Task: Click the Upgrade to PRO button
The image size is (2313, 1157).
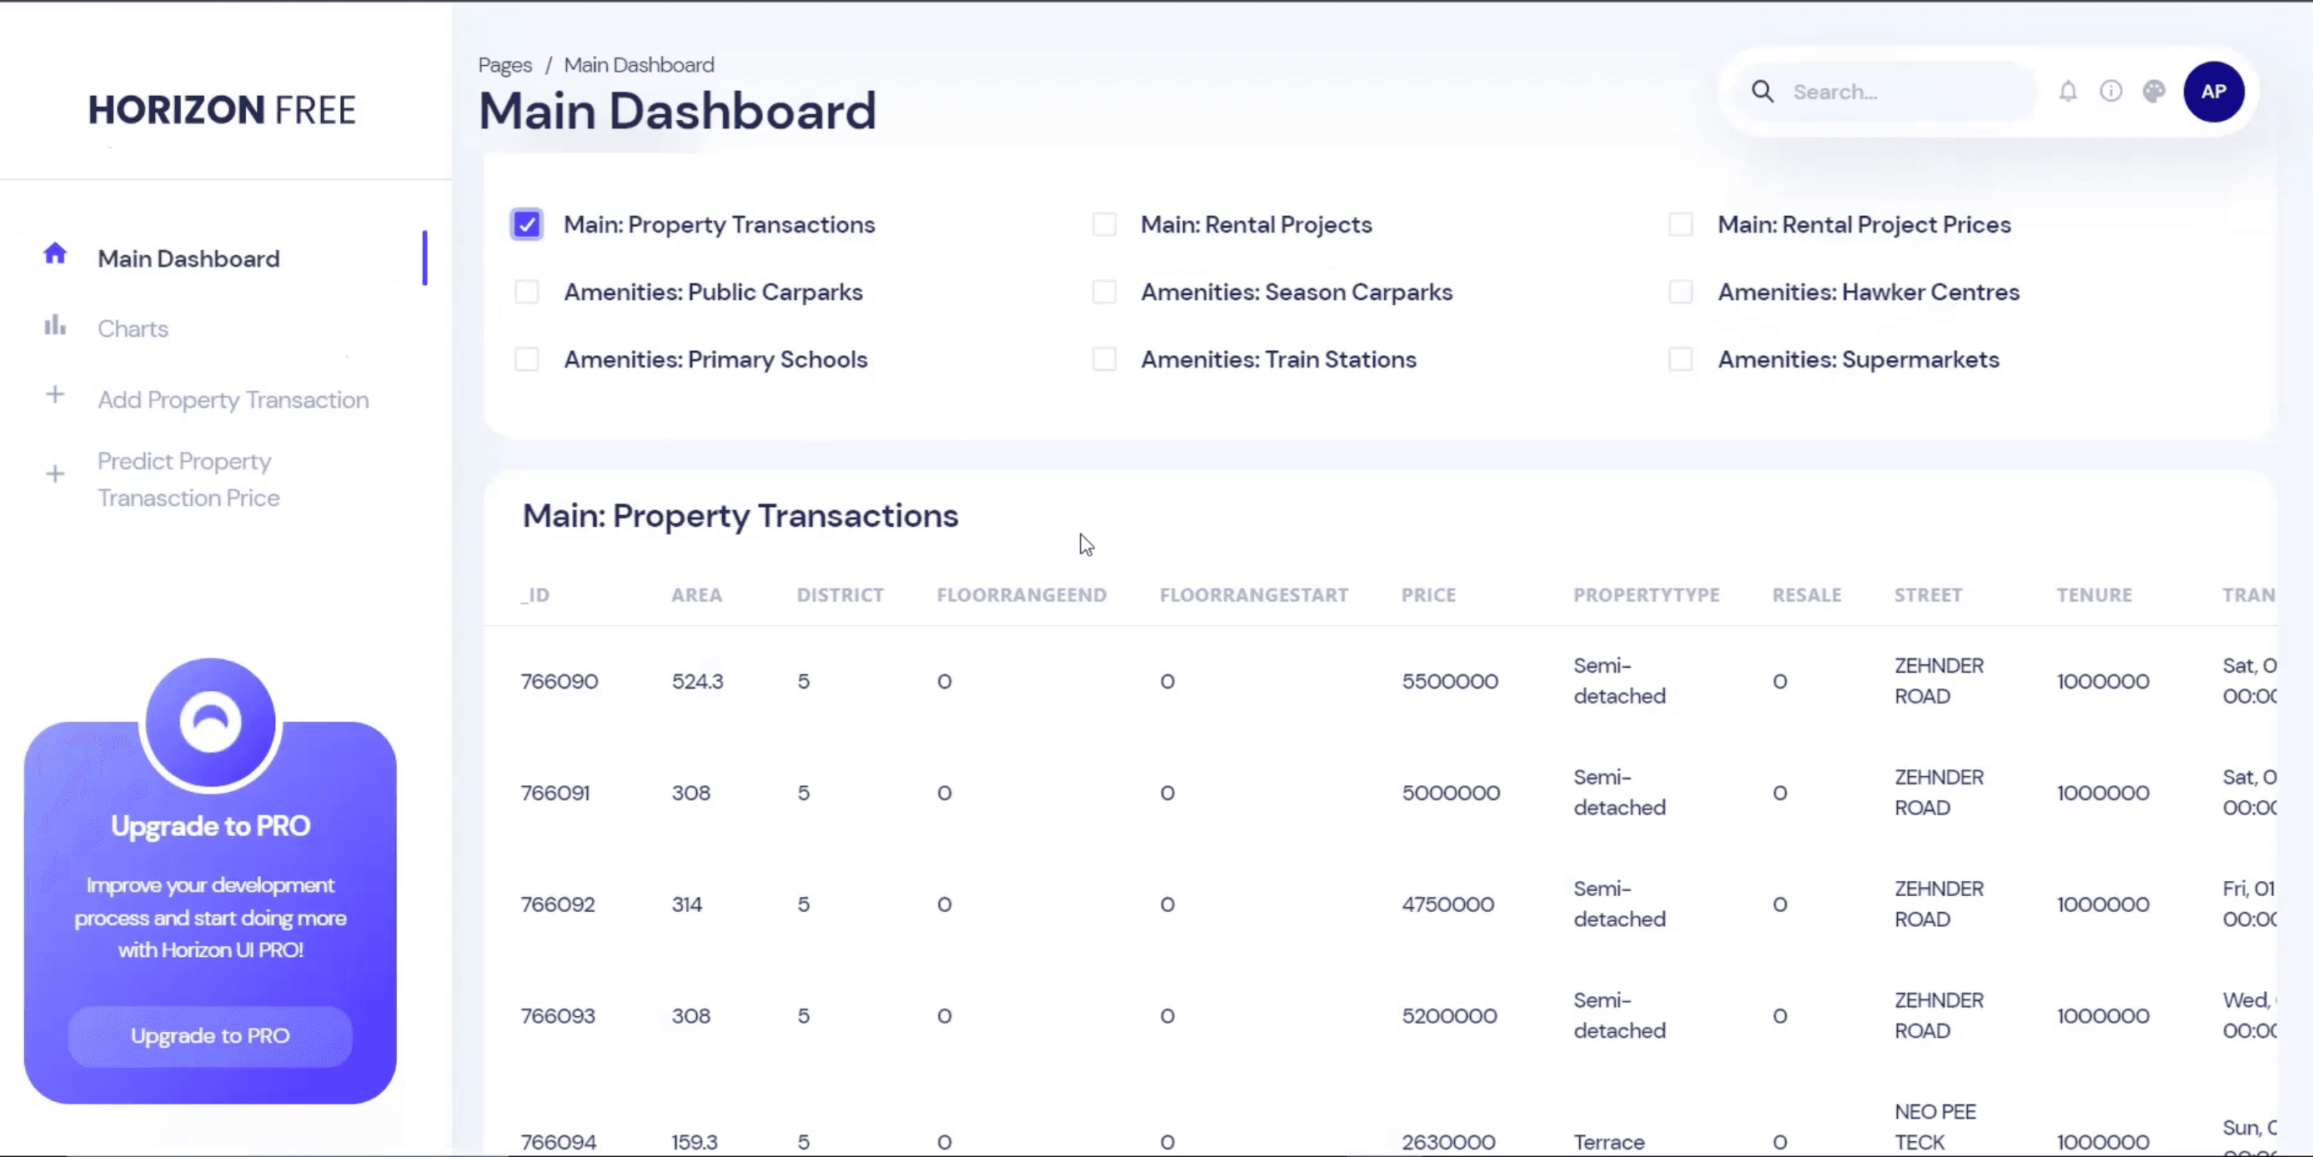Action: coord(210,1036)
